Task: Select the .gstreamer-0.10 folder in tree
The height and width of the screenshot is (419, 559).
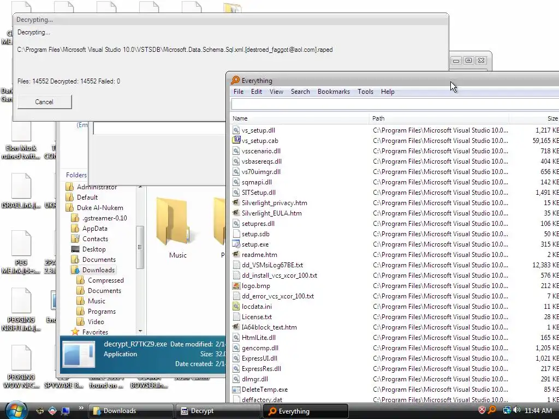Action: [x=99, y=218]
